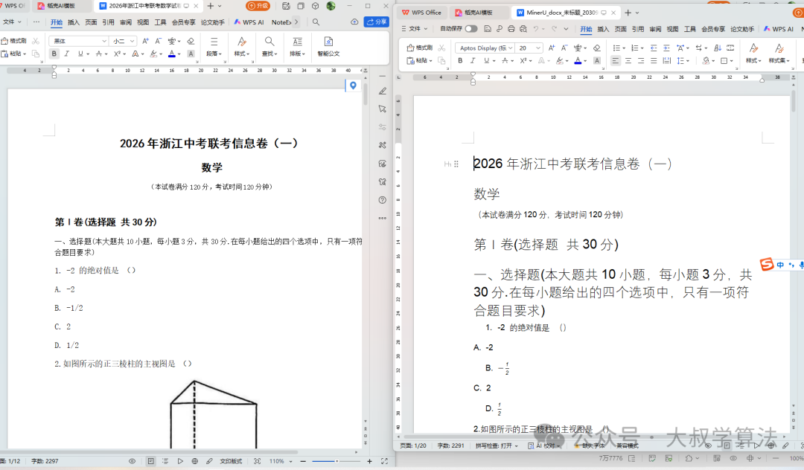Screen dimensions: 804x470
Task: Click the Print icon in quick access toolbar
Action: 510,29
